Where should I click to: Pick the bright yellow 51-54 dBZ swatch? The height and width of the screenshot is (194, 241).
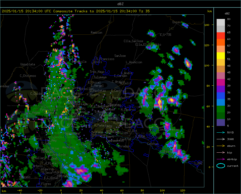tap(221, 56)
